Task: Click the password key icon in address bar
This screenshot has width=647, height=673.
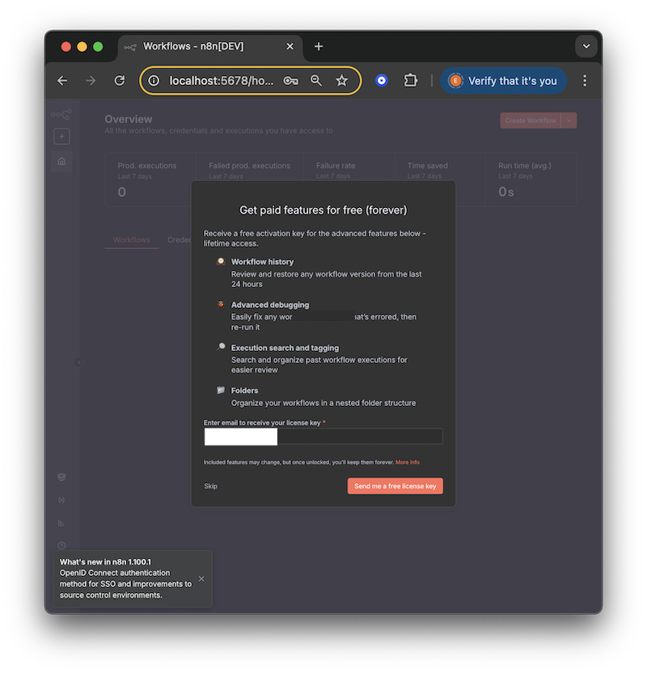Action: [290, 81]
